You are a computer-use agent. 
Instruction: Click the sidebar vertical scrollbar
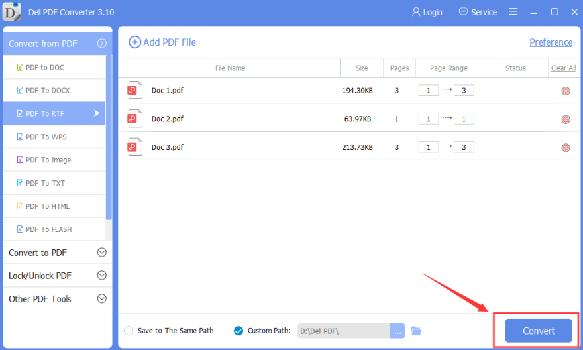(x=109, y=138)
